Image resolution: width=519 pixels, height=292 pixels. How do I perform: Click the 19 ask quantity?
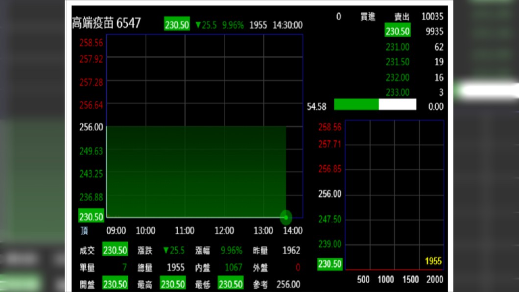click(x=439, y=62)
